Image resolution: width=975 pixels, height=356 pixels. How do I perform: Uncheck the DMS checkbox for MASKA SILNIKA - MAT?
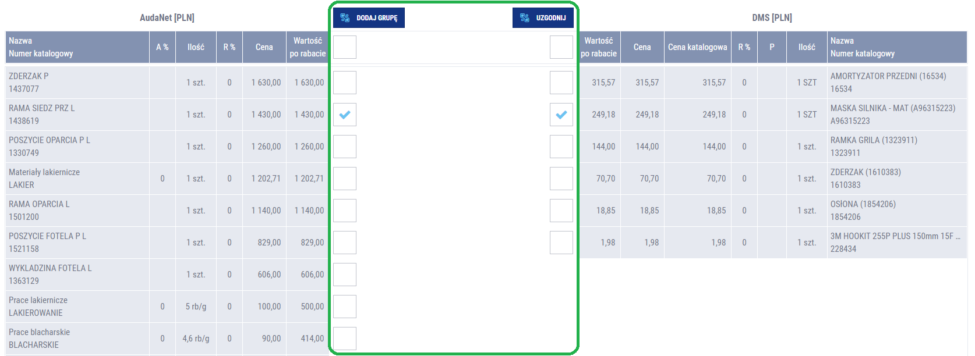(561, 115)
